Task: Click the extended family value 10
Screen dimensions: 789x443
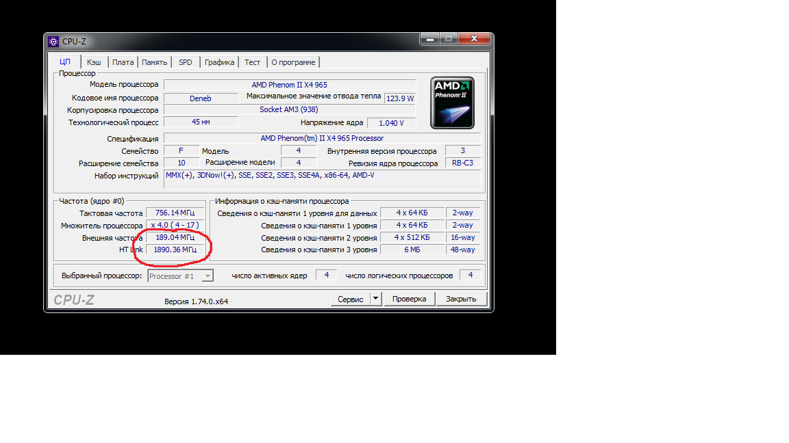Action: [x=181, y=163]
